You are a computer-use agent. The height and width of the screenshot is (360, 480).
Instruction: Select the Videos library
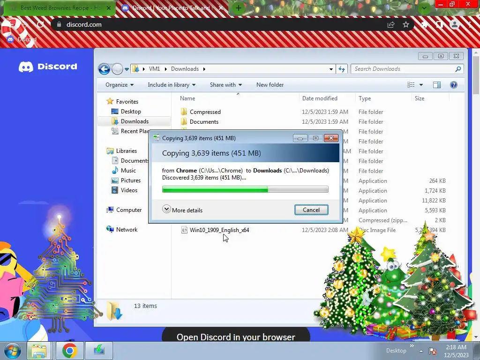[x=129, y=190]
